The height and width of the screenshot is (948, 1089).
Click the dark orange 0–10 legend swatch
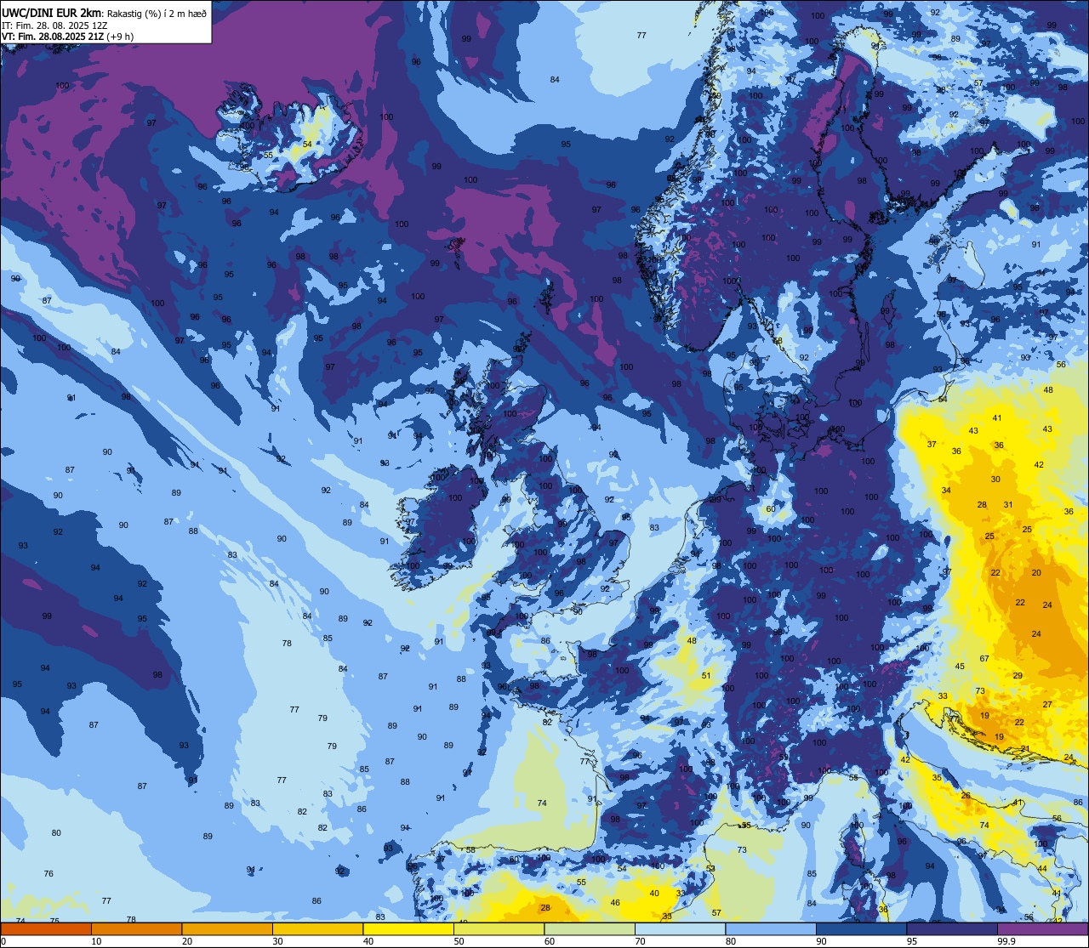coord(46,928)
